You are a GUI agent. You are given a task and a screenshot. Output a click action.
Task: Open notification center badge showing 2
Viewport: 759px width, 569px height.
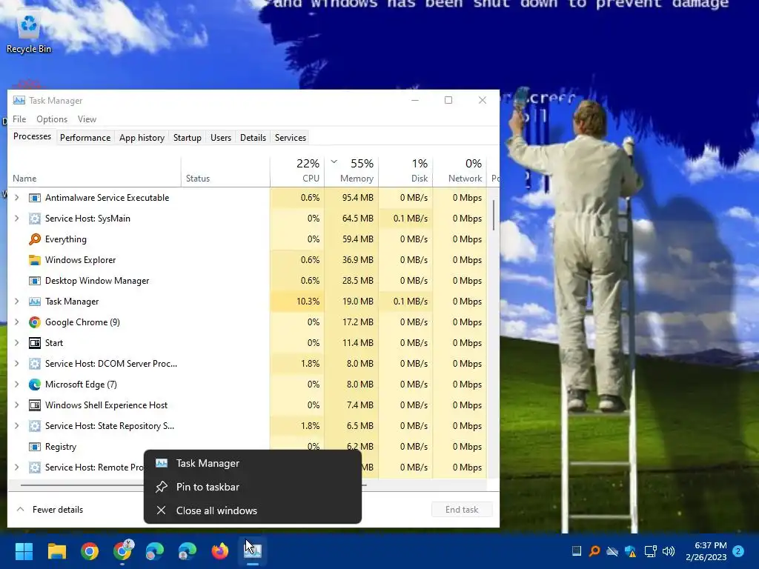coord(738,550)
